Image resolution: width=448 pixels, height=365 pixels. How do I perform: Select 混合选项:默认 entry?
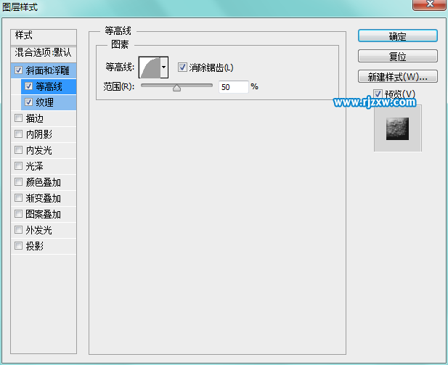point(44,53)
